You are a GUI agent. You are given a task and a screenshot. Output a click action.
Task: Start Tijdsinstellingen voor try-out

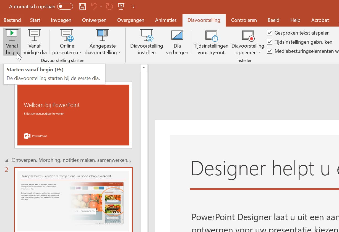pos(211,42)
